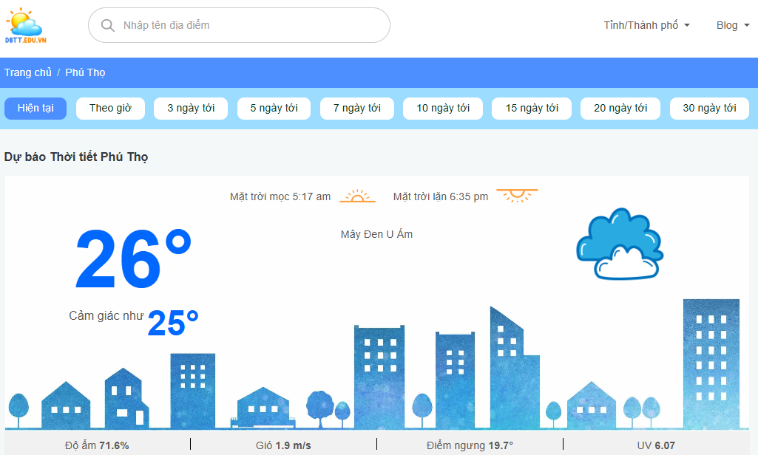Click the search magnifier icon
Viewport: 758px width, 455px height.
[x=108, y=26]
